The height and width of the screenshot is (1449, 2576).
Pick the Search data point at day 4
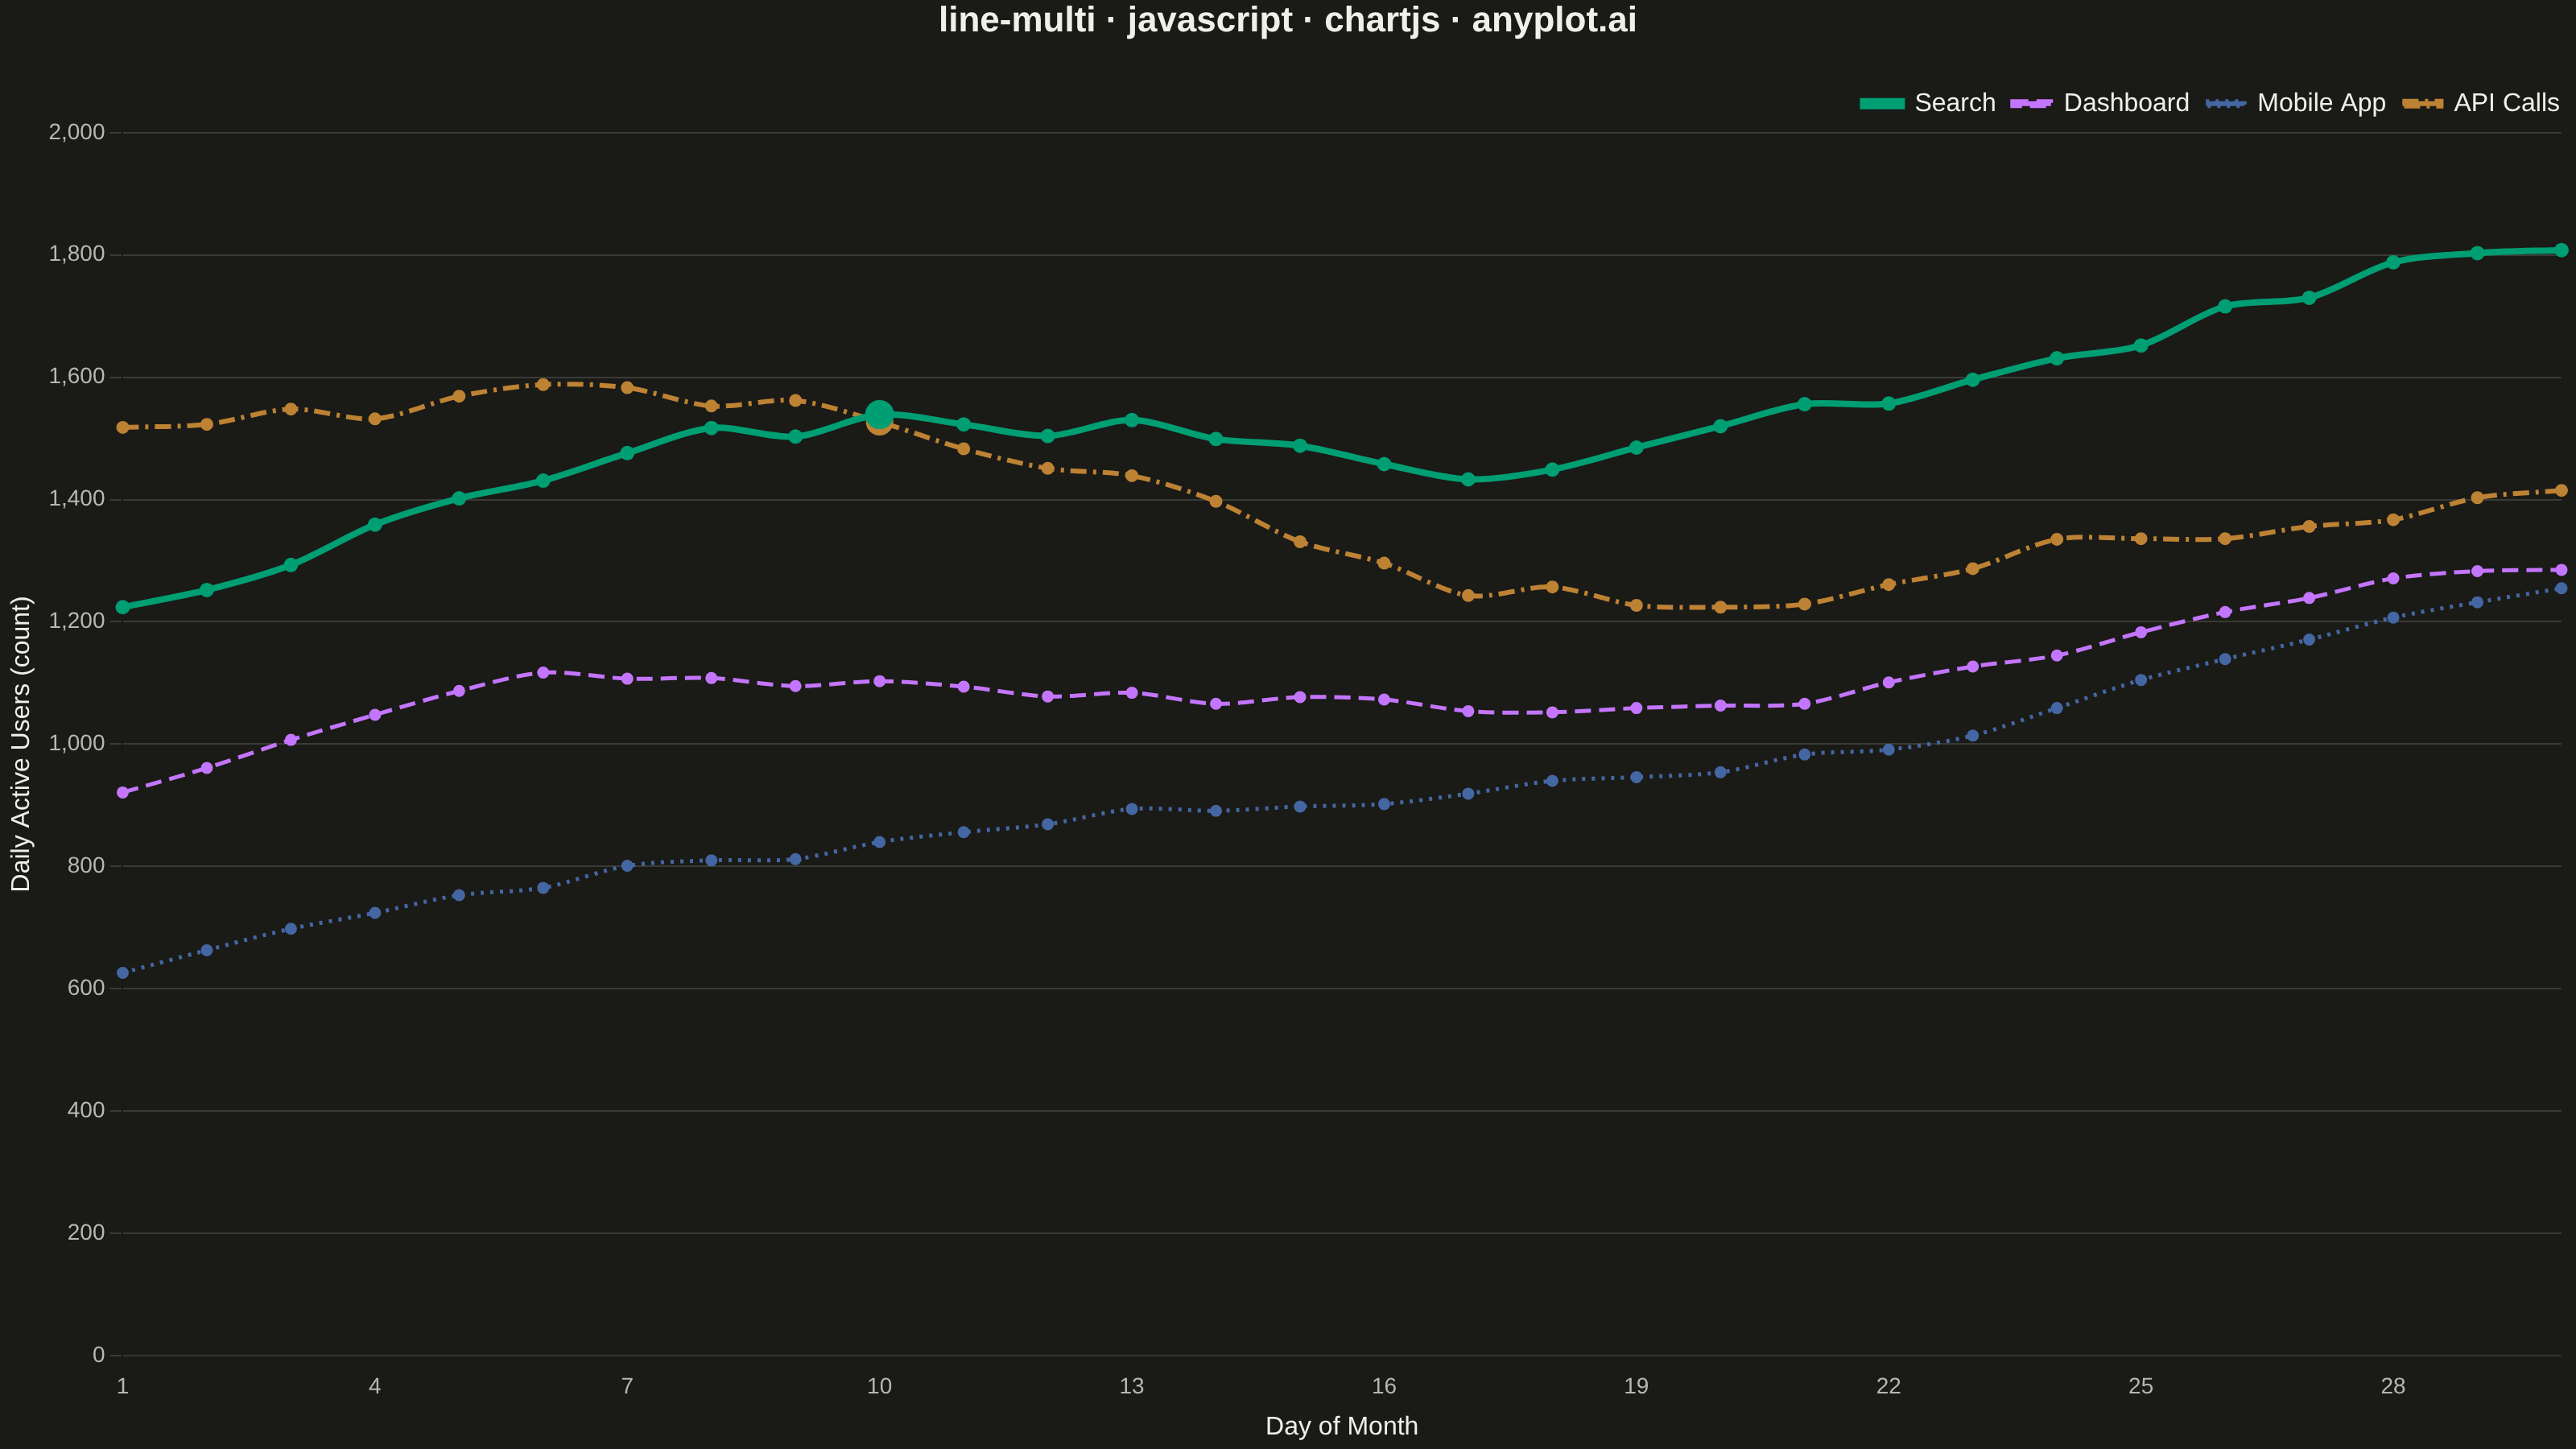[375, 524]
